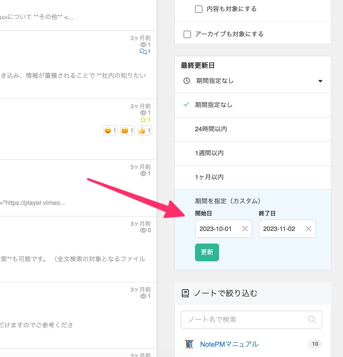Select 期間指定なし option in list
This screenshot has height=357, width=343.
click(214, 105)
